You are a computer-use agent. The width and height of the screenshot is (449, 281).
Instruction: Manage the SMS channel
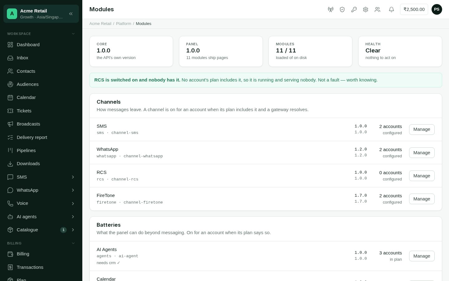[422, 129]
